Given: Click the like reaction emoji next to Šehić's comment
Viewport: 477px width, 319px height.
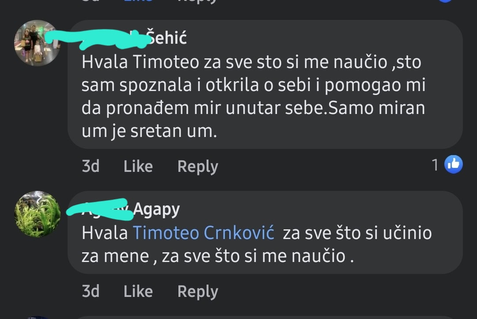Looking at the screenshot, I should [453, 164].
